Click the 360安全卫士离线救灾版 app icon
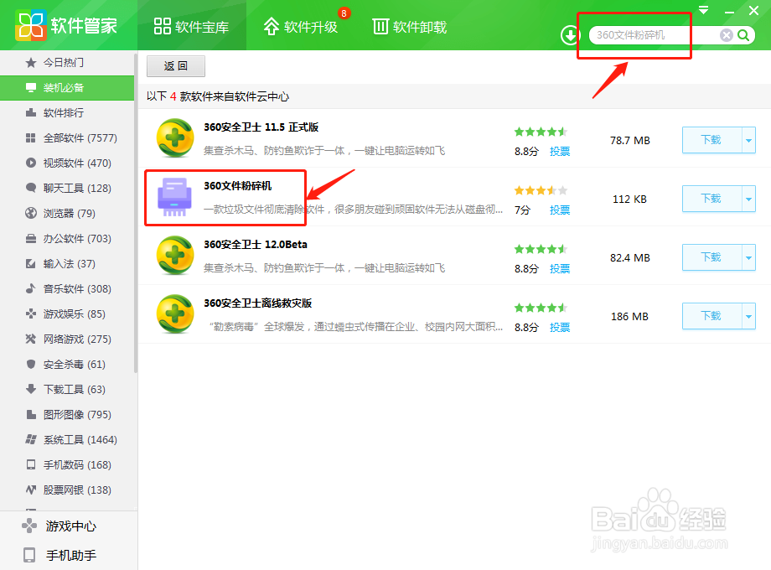Image resolution: width=771 pixels, height=570 pixels. click(175, 313)
